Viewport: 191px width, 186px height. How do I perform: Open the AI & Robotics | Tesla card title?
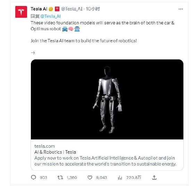click(55, 152)
